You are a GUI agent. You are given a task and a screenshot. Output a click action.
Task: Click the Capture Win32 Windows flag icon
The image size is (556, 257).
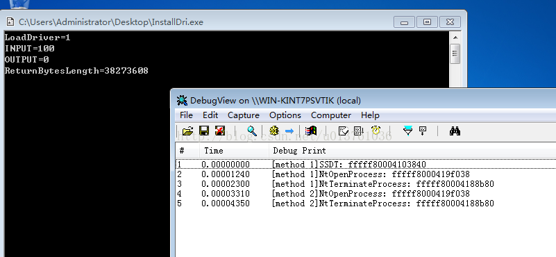[310, 131]
